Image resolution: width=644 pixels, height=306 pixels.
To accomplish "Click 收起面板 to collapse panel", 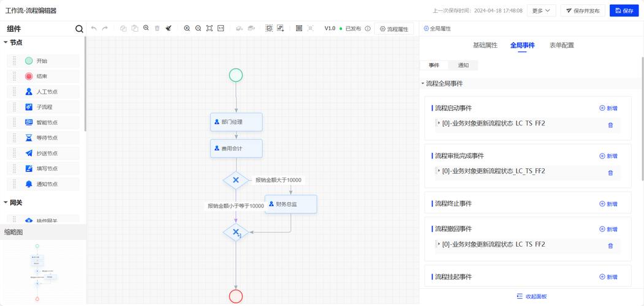I will pyautogui.click(x=532, y=297).
